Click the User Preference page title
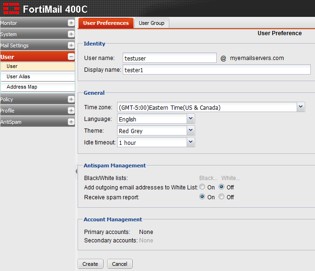This screenshot has height=271, width=315. pos(279,33)
